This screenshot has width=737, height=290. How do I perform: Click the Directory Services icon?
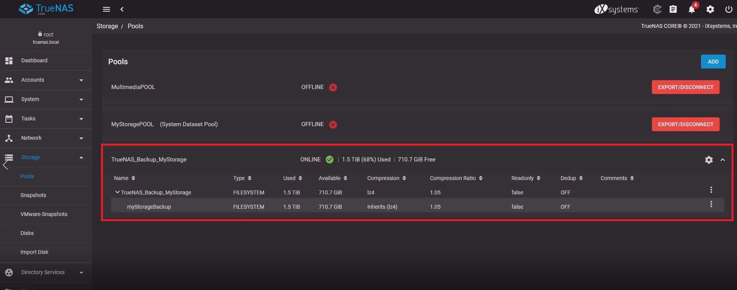pos(9,272)
